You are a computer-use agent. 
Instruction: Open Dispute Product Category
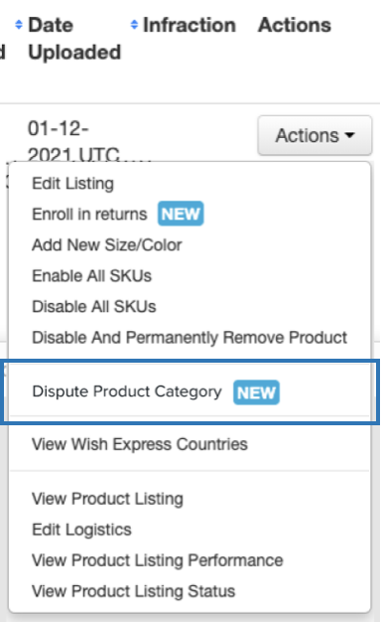[127, 391]
